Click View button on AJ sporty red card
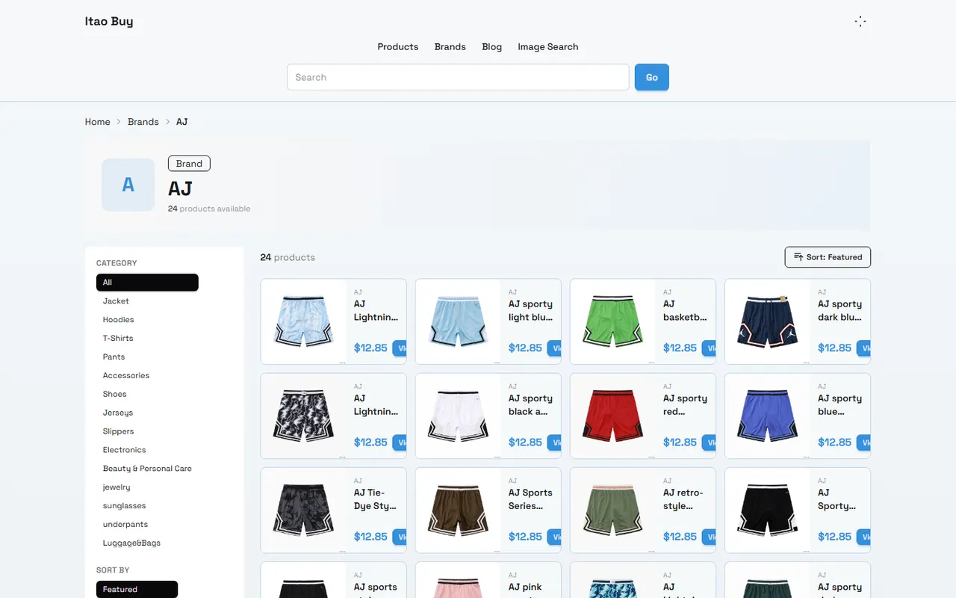The image size is (956, 598). tap(709, 443)
